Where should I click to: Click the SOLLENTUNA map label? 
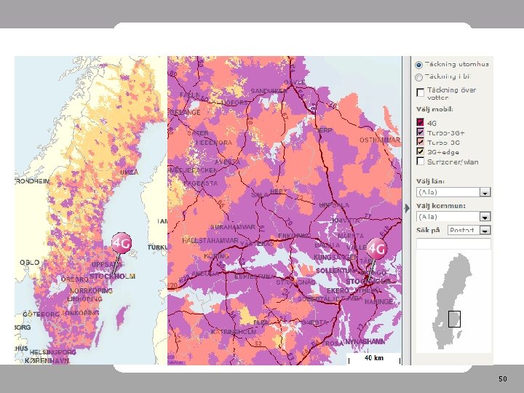(336, 270)
